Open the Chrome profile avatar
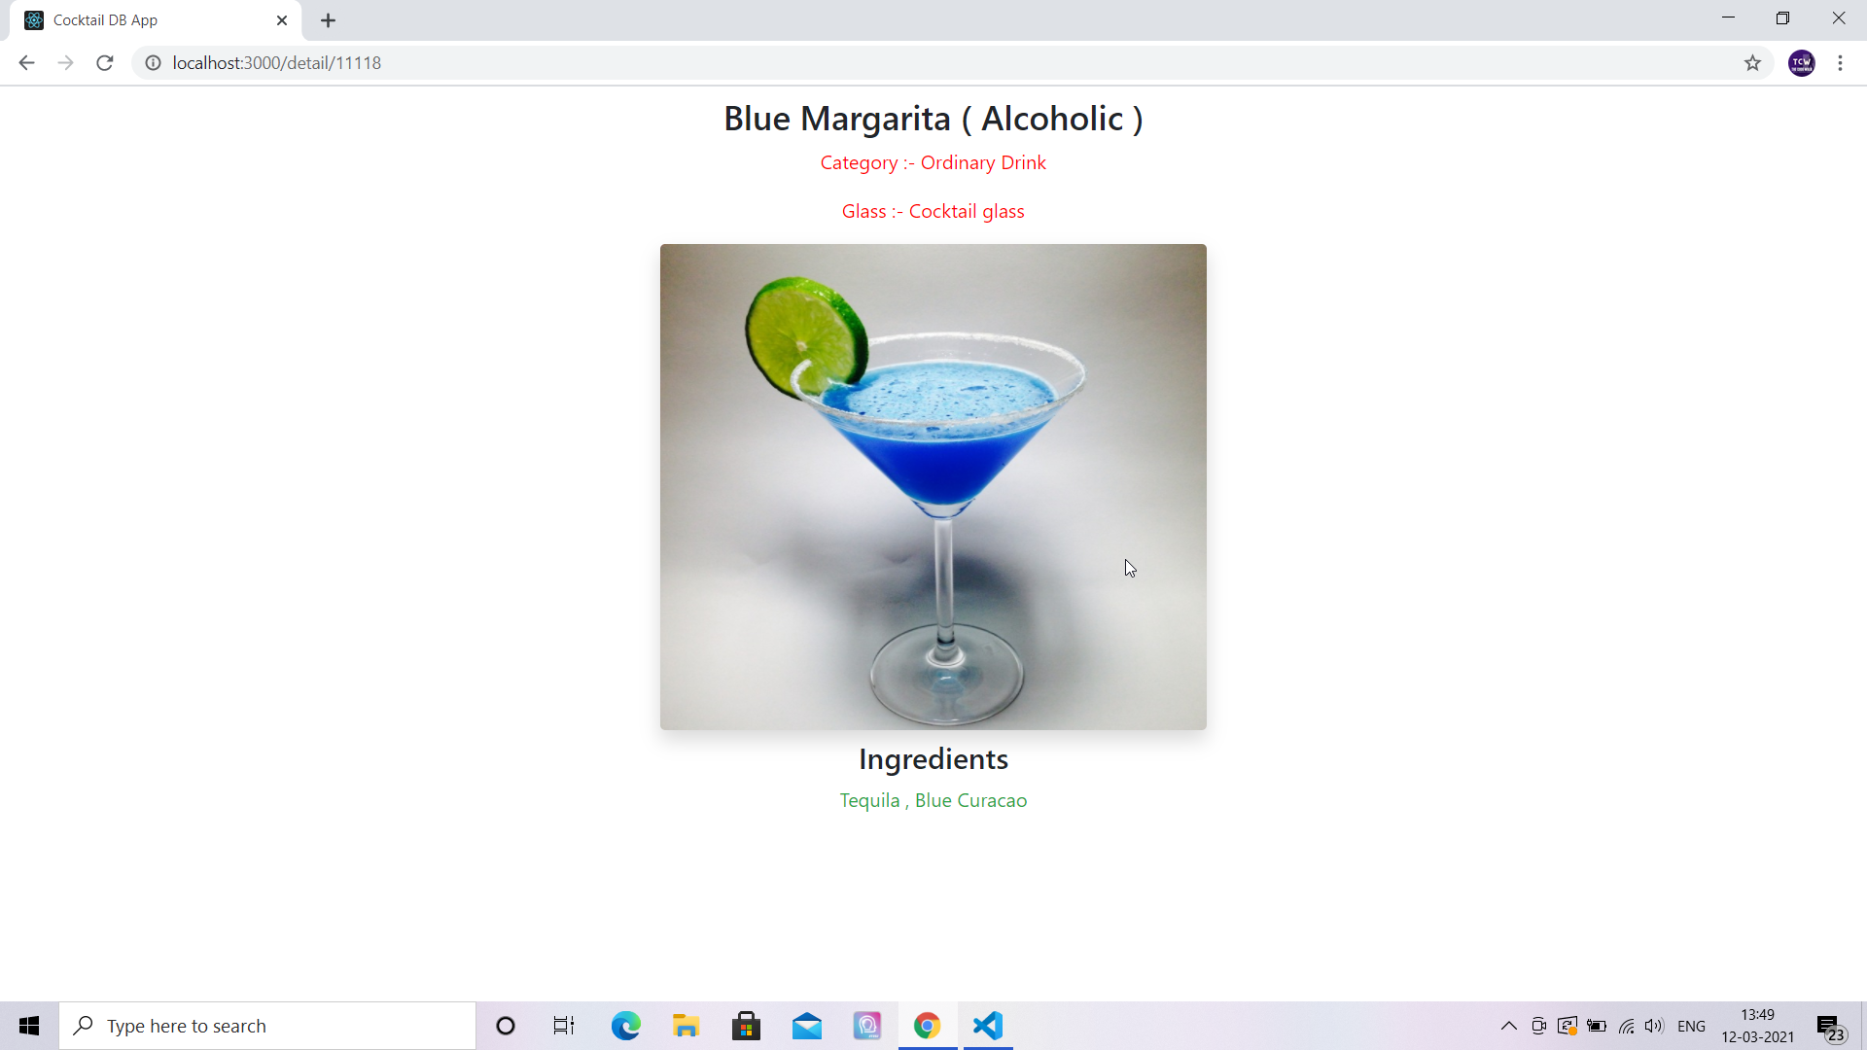The height and width of the screenshot is (1050, 1867). click(x=1801, y=63)
